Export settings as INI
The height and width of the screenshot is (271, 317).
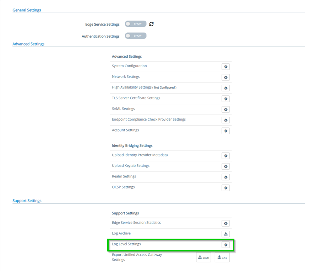click(222, 257)
